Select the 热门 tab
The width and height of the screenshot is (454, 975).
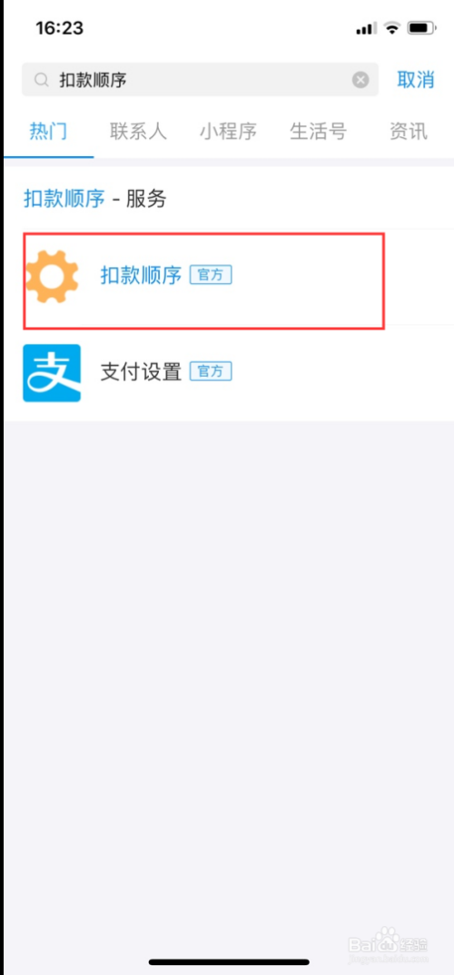click(x=48, y=132)
